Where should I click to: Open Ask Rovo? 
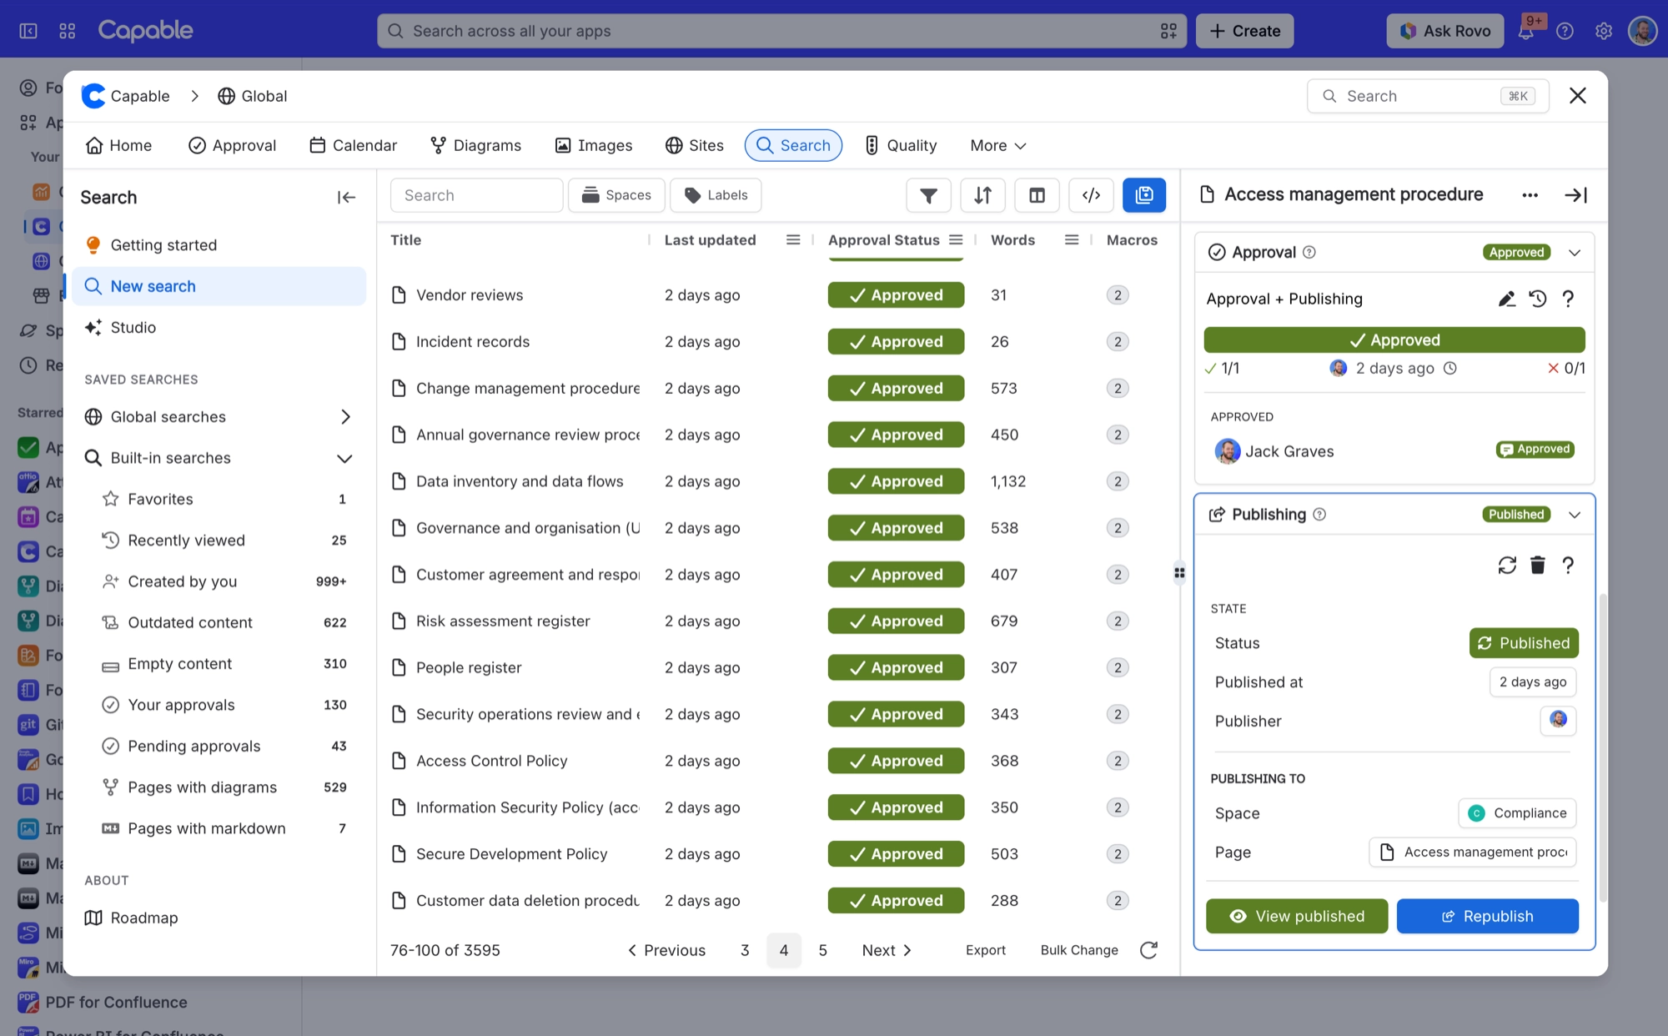1444,31
